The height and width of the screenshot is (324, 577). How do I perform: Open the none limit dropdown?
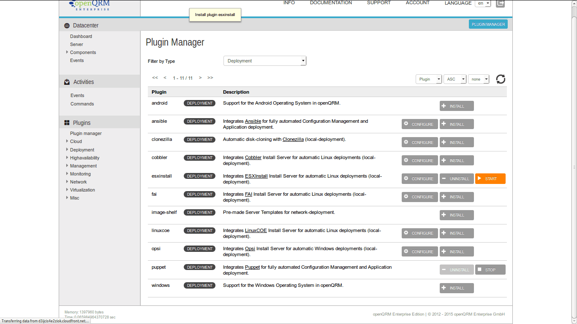pyautogui.click(x=479, y=79)
